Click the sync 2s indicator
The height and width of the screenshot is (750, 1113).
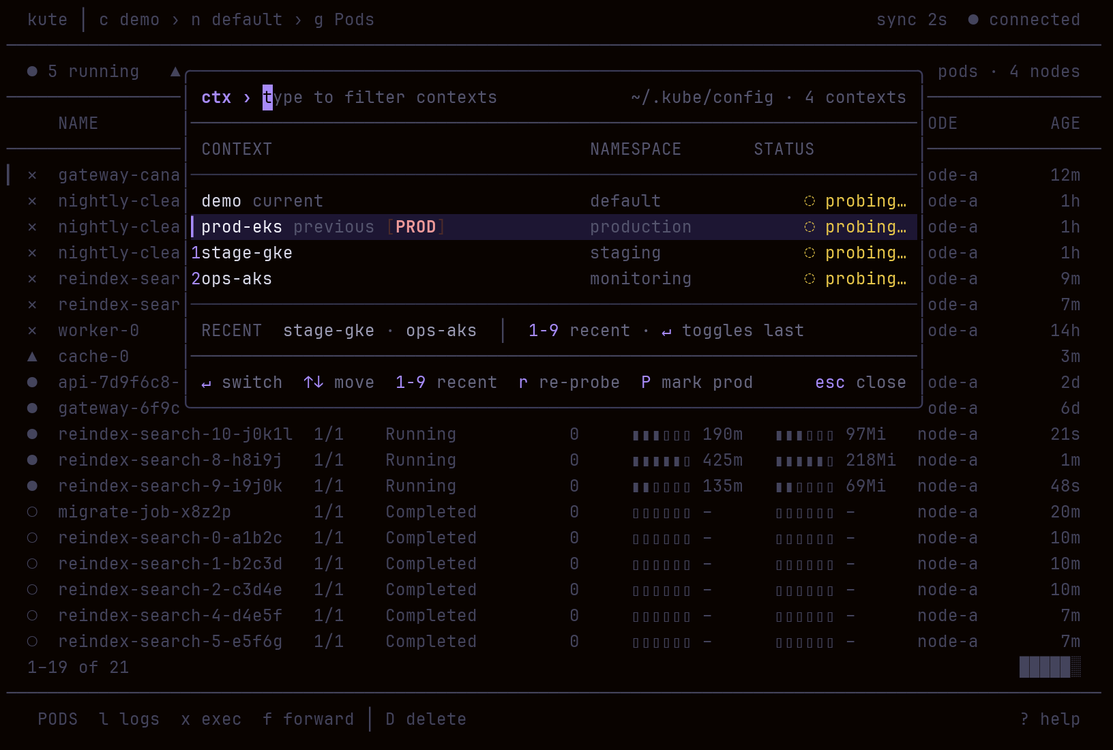tap(912, 20)
